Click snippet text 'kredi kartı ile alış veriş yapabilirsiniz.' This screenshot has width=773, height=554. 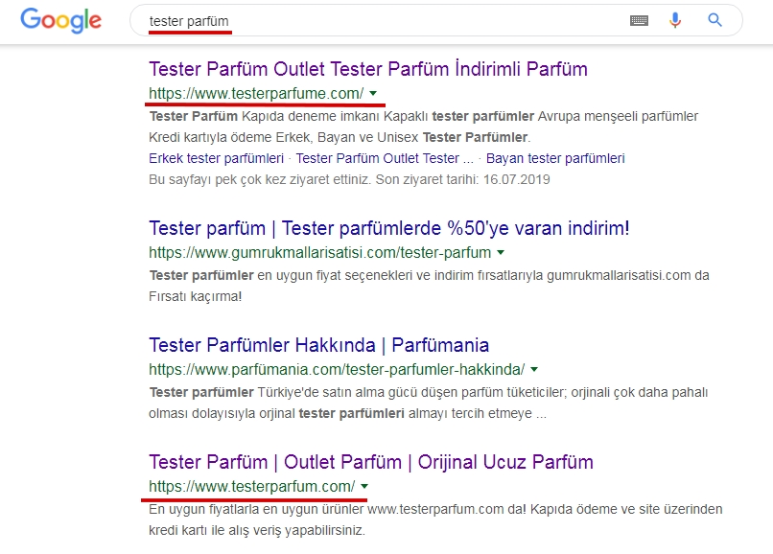[257, 530]
